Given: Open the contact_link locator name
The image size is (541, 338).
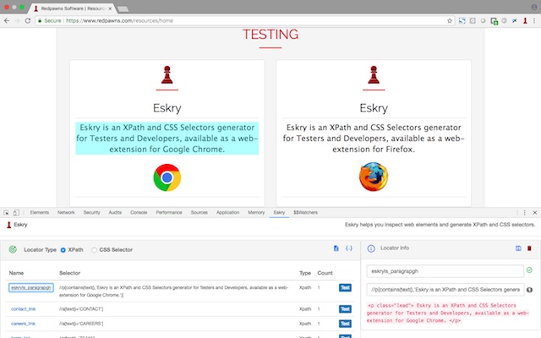Looking at the screenshot, I should (x=23, y=309).
